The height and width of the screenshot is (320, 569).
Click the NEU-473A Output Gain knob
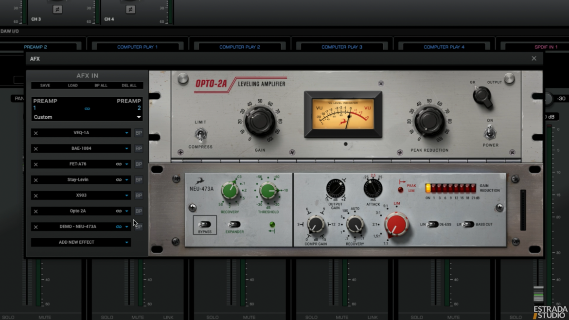pyautogui.click(x=335, y=188)
